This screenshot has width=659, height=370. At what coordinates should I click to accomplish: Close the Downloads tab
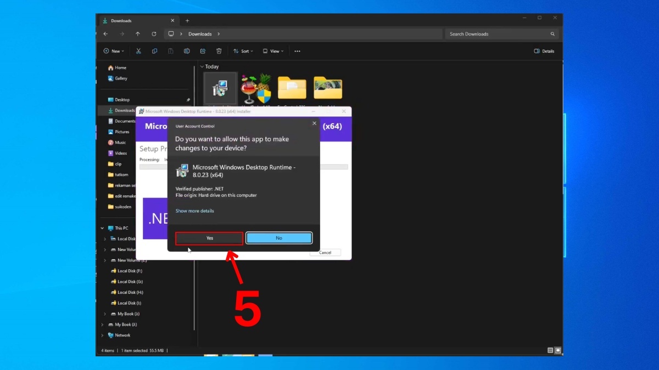tap(172, 21)
